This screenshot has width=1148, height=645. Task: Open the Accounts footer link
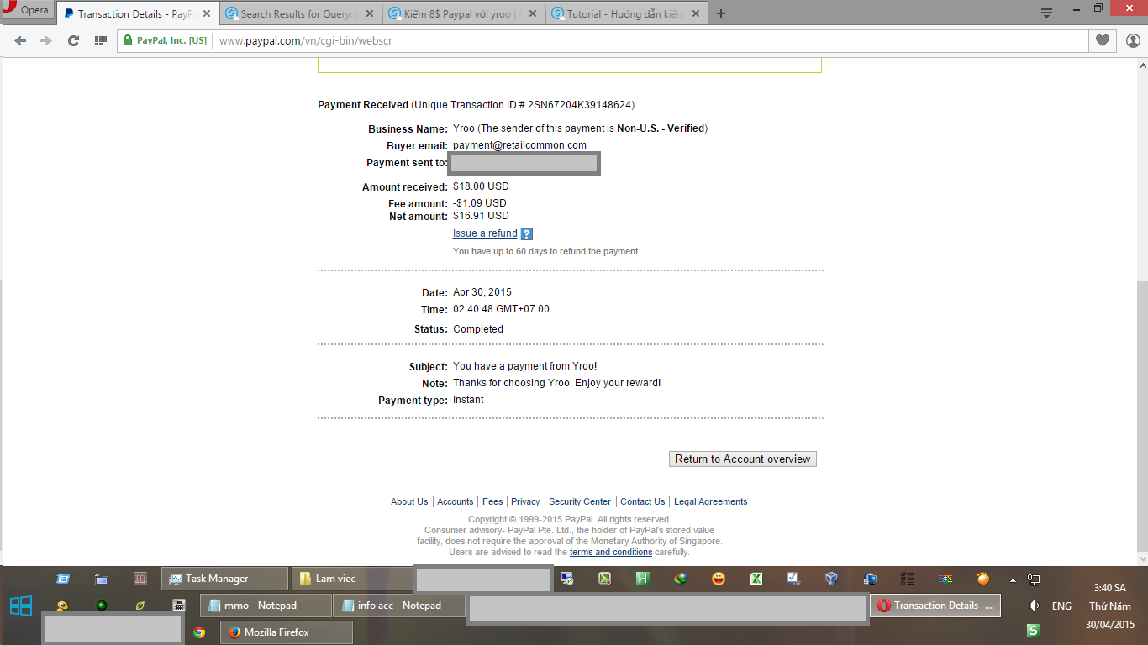point(456,502)
